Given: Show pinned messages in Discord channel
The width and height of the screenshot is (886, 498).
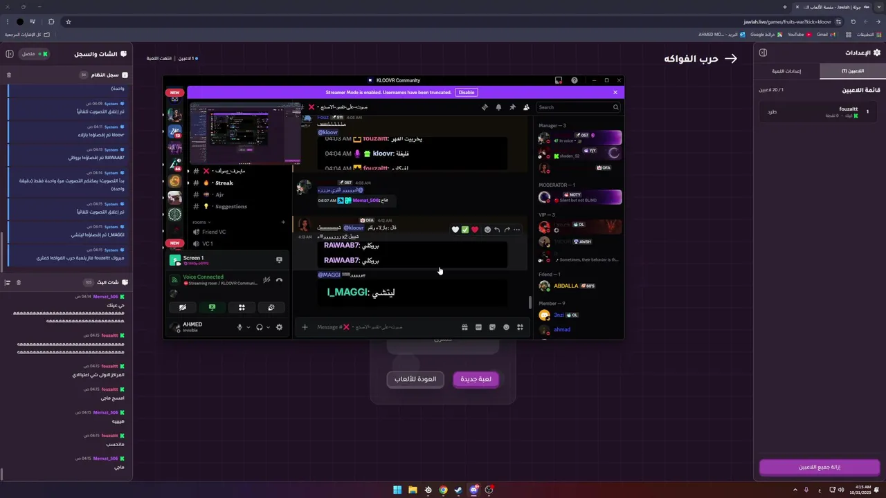Looking at the screenshot, I should pyautogui.click(x=512, y=107).
